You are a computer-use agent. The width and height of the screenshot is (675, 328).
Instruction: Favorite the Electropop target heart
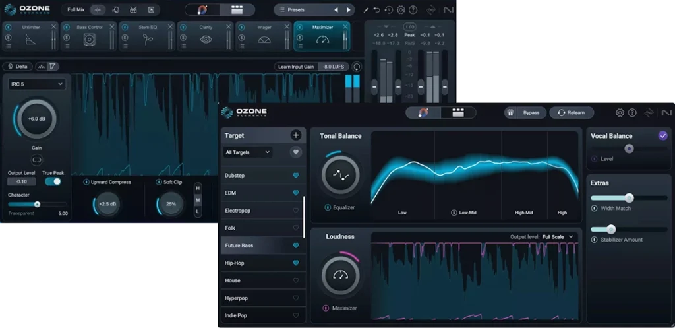tap(296, 211)
